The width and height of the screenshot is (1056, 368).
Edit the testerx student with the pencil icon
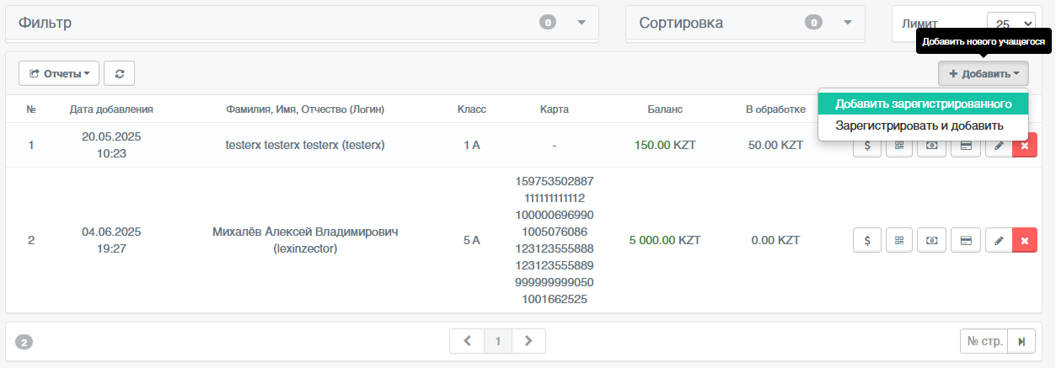pyautogui.click(x=999, y=146)
